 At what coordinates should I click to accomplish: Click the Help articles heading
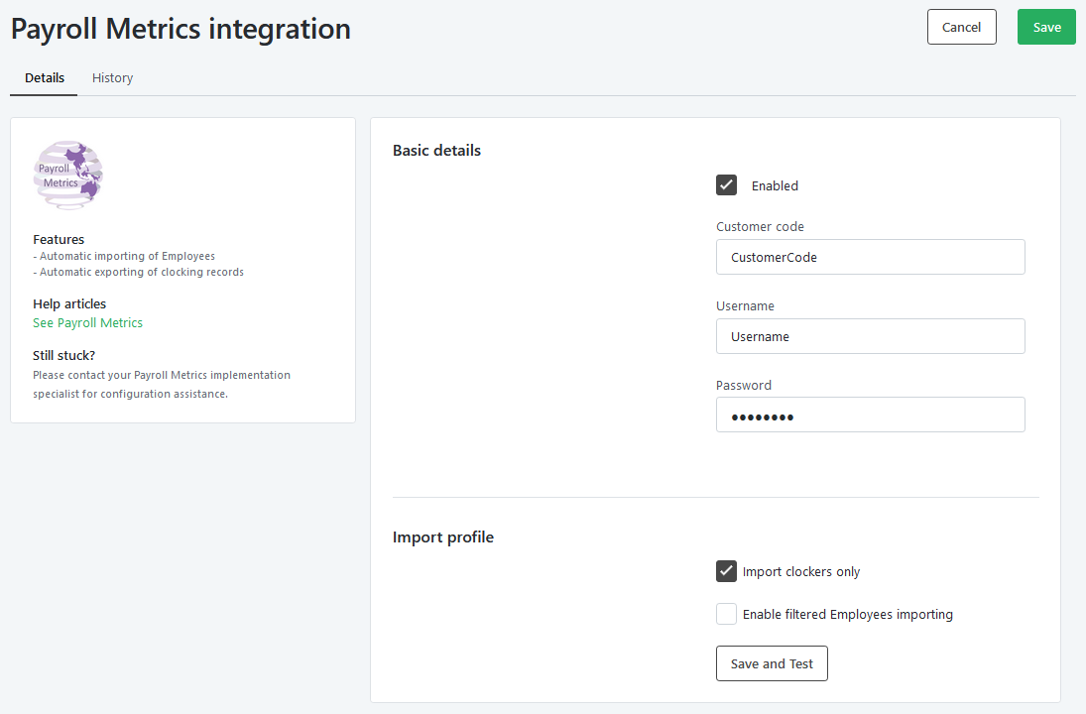[x=69, y=304]
